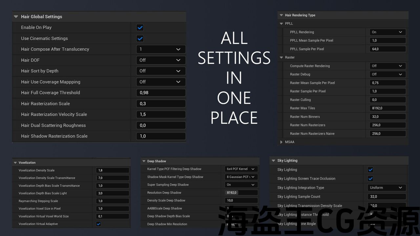420x236 pixels.
Task: Click the Raster Max Tiles field
Action: (x=387, y=108)
